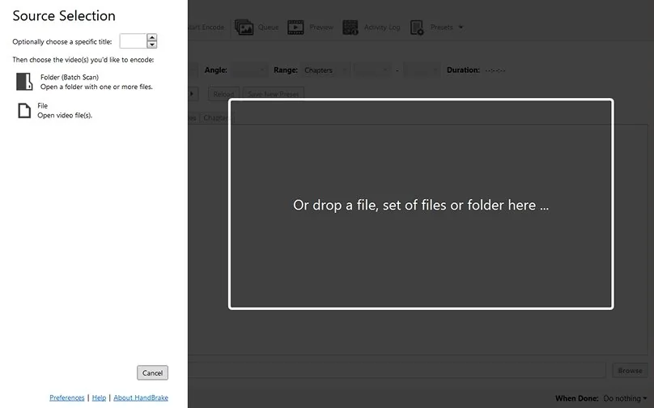Click the Browse destination button

point(630,371)
